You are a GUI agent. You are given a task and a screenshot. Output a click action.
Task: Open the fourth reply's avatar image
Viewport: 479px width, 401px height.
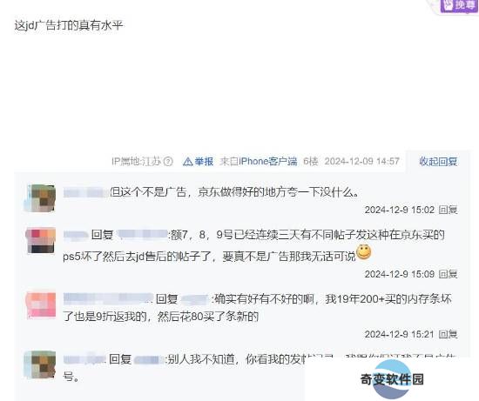pos(40,364)
